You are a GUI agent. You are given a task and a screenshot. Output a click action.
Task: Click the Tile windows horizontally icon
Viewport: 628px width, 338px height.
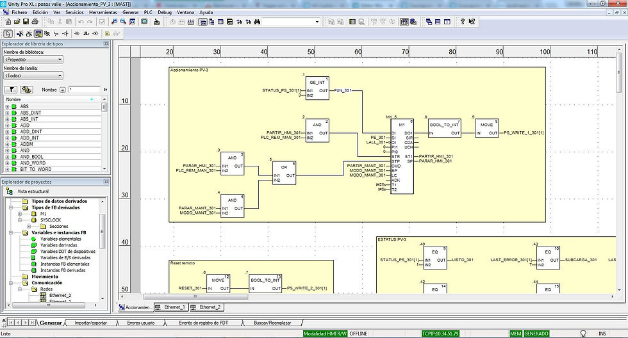pyautogui.click(x=438, y=22)
